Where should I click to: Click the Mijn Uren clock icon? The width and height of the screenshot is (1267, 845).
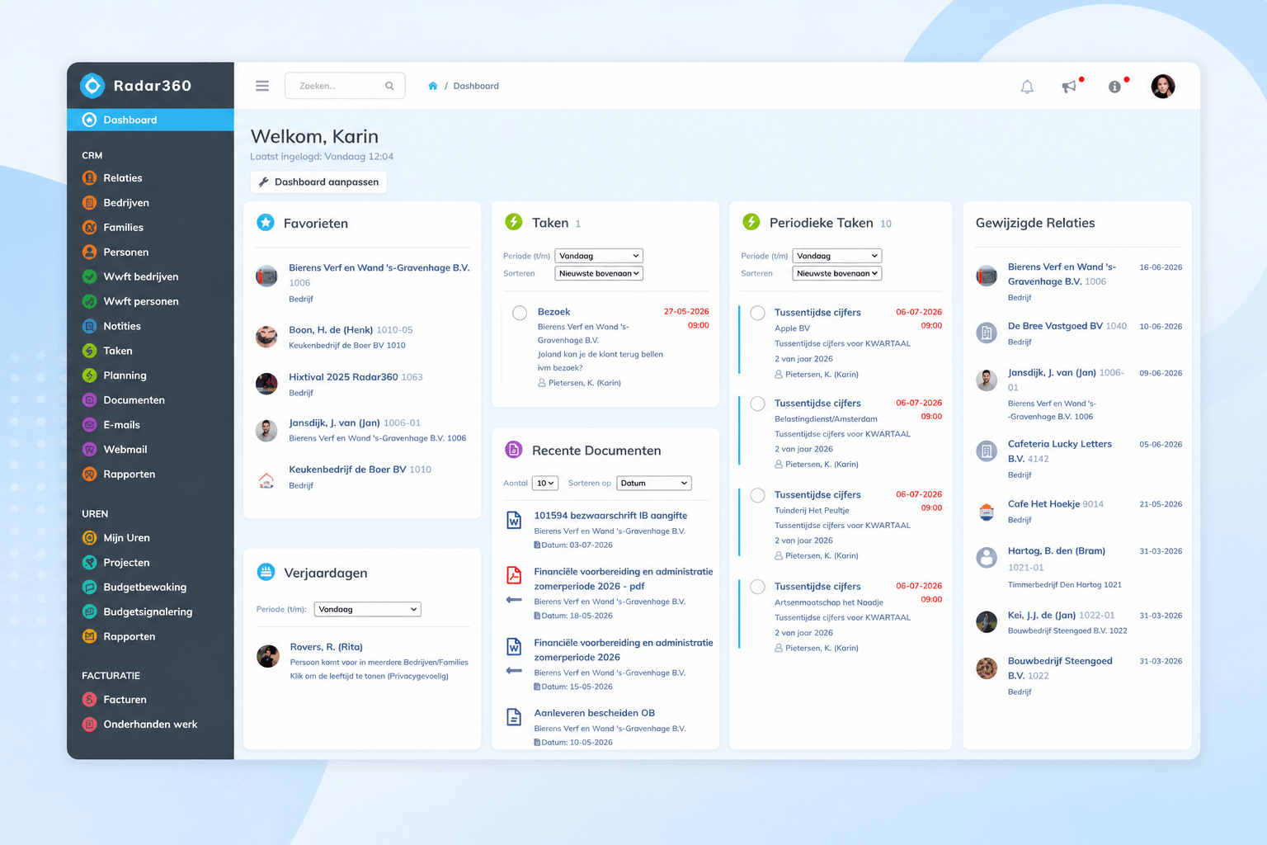90,538
